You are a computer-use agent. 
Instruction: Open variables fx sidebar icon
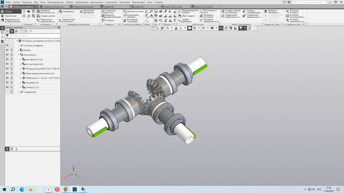(x=2, y=37)
